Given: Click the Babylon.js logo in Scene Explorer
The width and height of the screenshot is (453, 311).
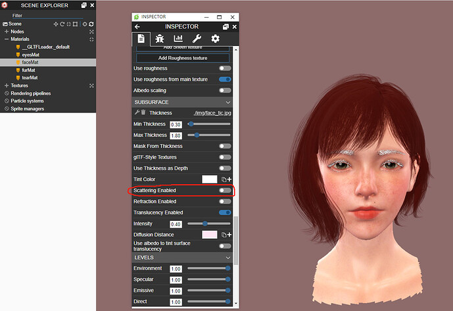Looking at the screenshot, I should [x=5, y=5].
